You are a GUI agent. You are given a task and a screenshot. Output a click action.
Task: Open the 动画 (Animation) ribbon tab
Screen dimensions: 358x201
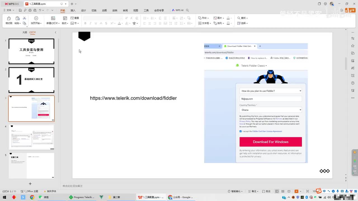[104, 10]
